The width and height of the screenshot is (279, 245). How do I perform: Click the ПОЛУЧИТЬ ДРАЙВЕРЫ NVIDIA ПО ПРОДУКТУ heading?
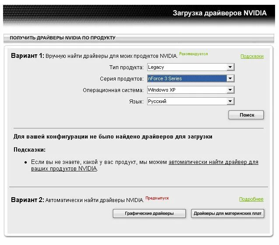[x=63, y=38]
